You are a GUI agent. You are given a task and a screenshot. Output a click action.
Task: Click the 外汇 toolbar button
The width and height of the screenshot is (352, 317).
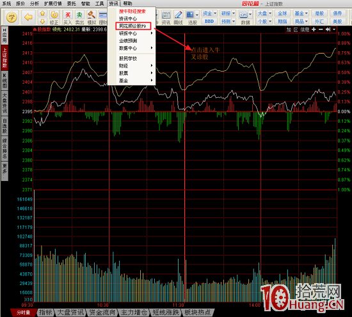319,21
